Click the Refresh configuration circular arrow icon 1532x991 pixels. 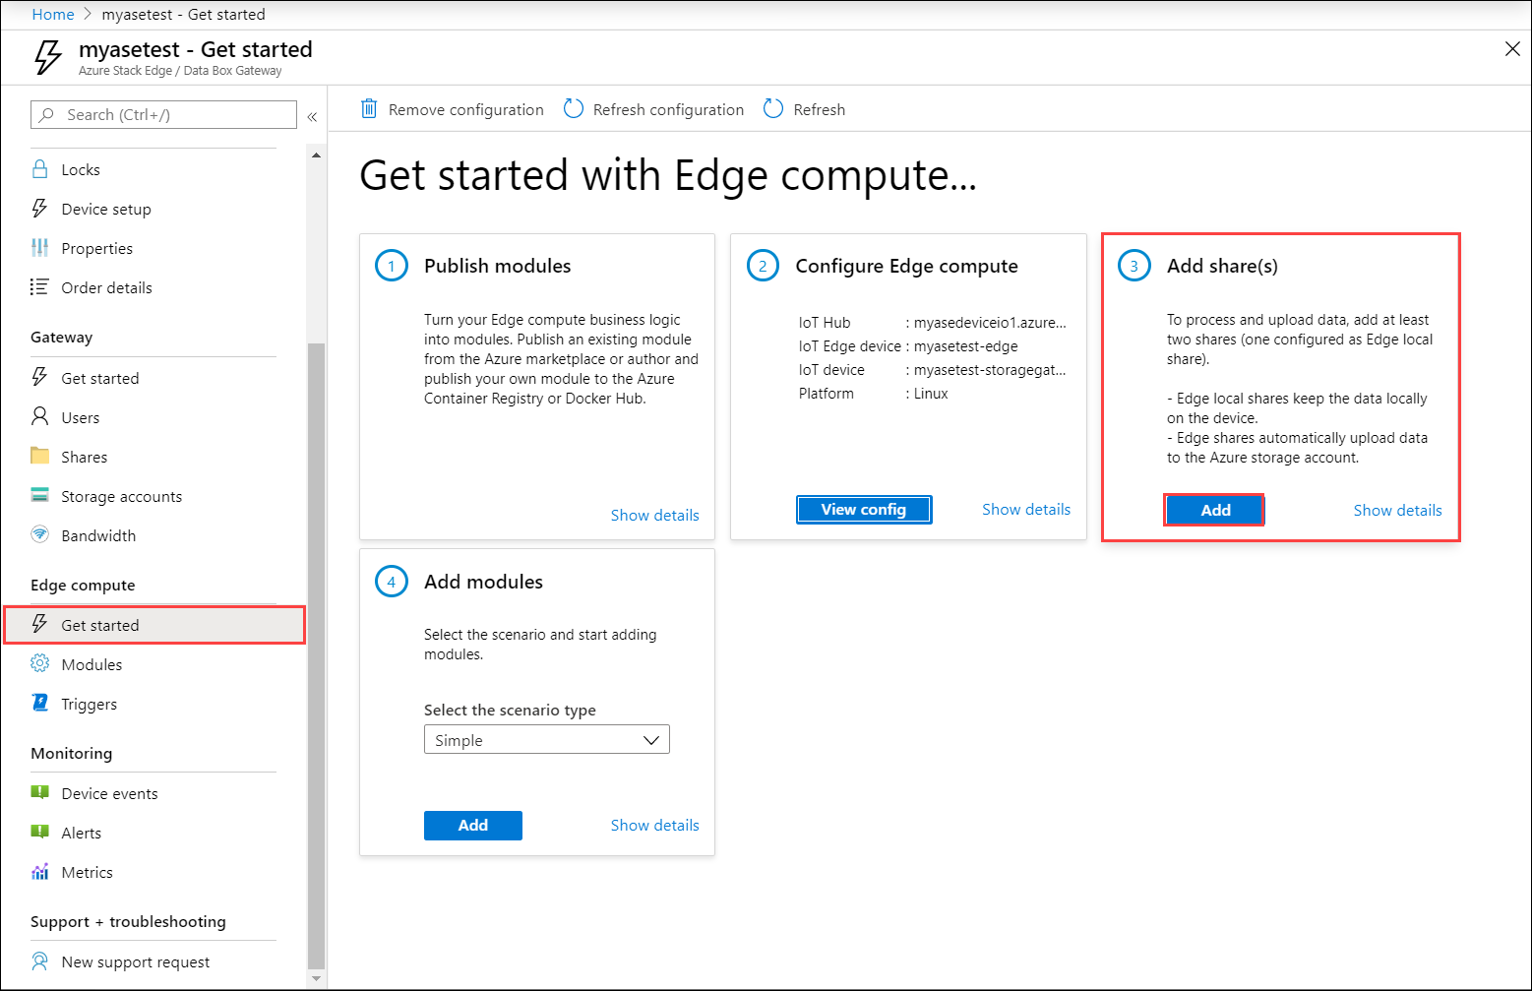pyautogui.click(x=574, y=109)
